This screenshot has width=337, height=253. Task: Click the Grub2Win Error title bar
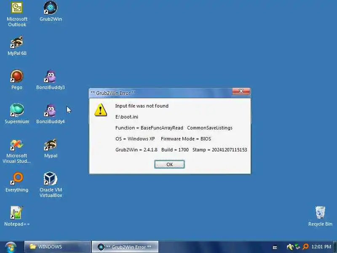point(160,93)
